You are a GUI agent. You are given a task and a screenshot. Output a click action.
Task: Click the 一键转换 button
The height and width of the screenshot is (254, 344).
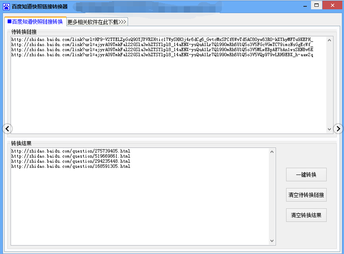pyautogui.click(x=306, y=175)
